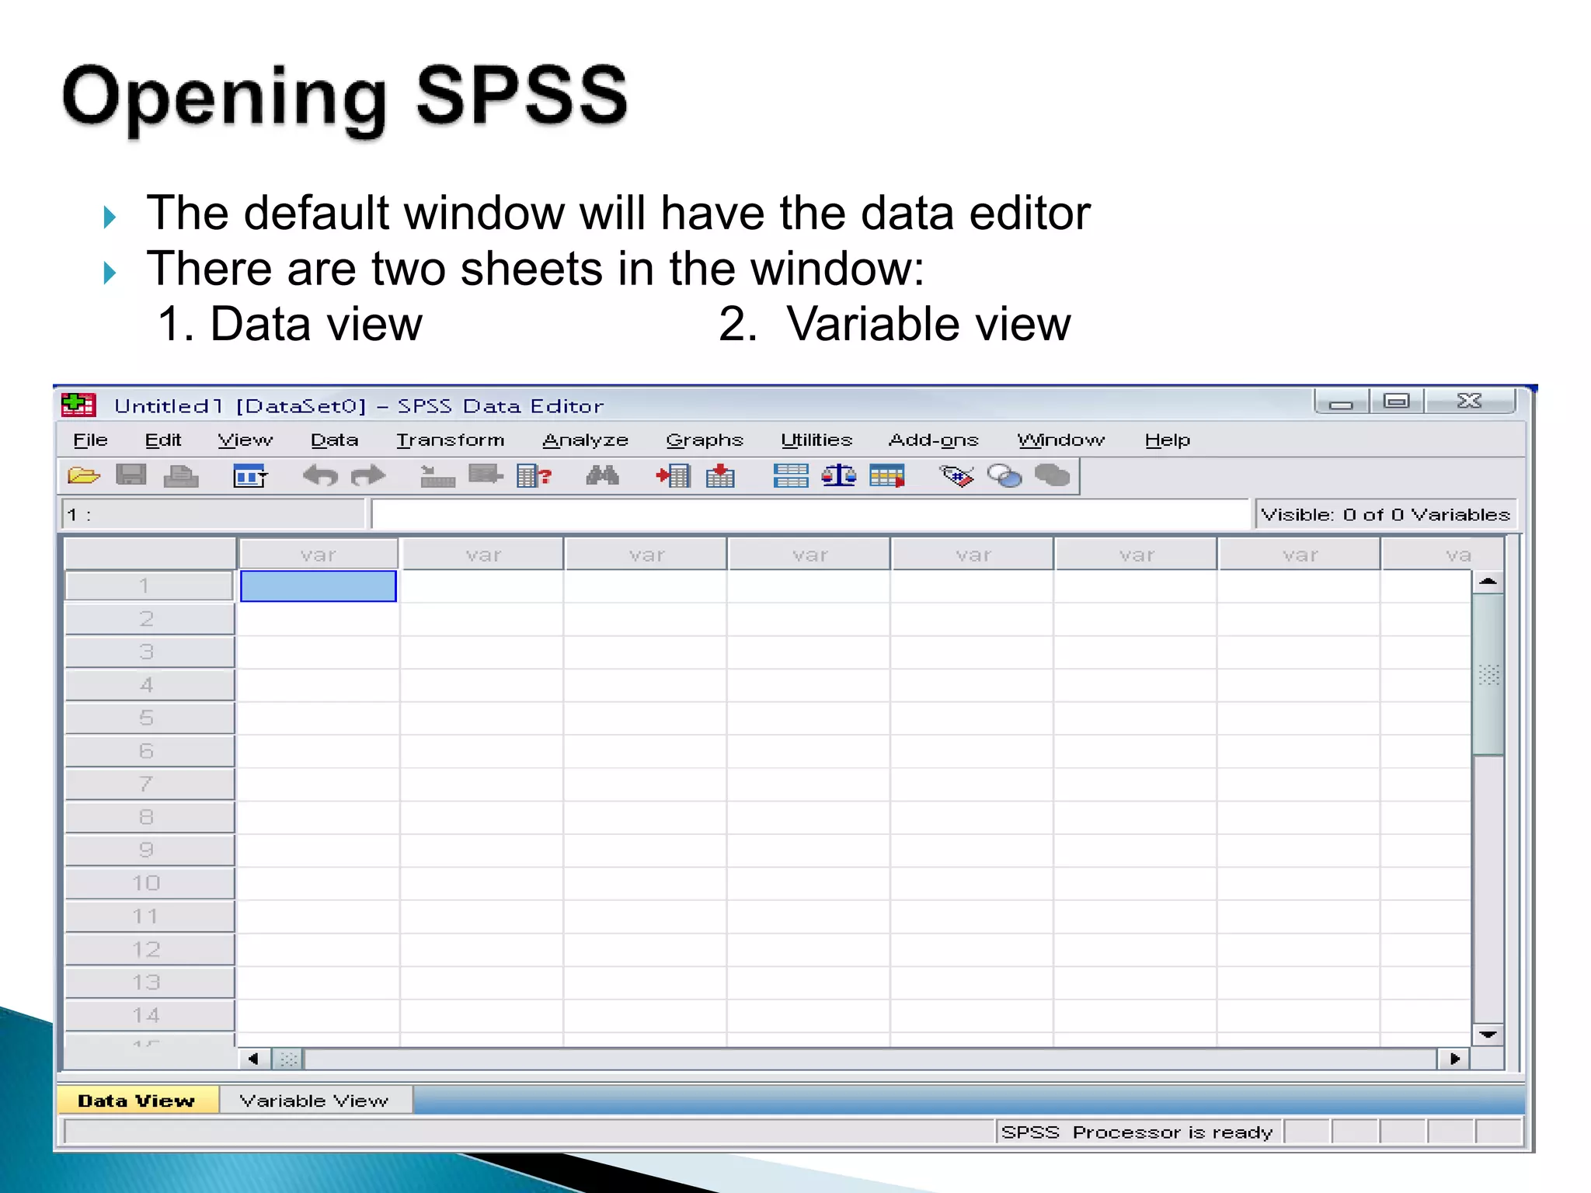Click the Print icon

tap(181, 475)
